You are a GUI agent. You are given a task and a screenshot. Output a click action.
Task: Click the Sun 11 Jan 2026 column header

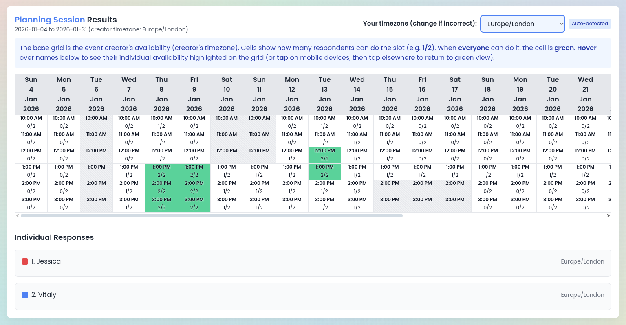click(259, 94)
